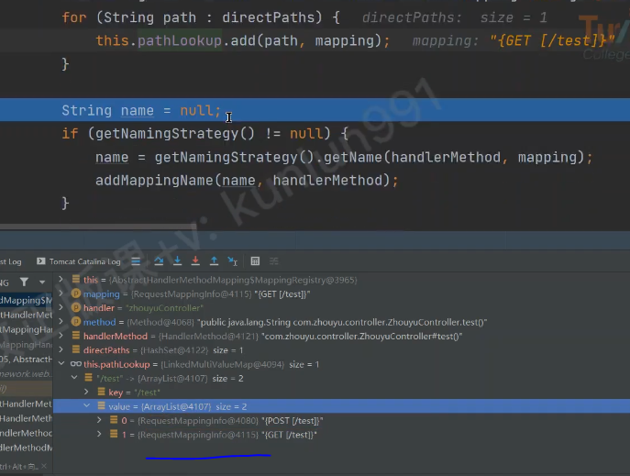Click 'addMappingName' method call in editor
Image resolution: width=630 pixels, height=476 pixels.
pyautogui.click(x=154, y=181)
